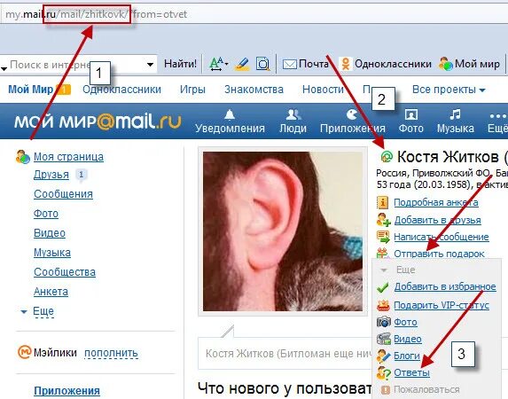This screenshot has width=508, height=399.
Task: Select the Мой Мир portal tab
Action: [x=30, y=90]
